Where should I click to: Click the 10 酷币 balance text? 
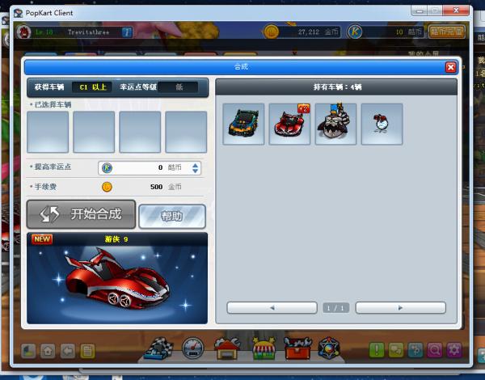click(x=408, y=32)
